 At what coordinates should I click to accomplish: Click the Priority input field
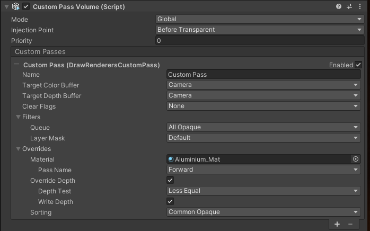[x=260, y=40]
